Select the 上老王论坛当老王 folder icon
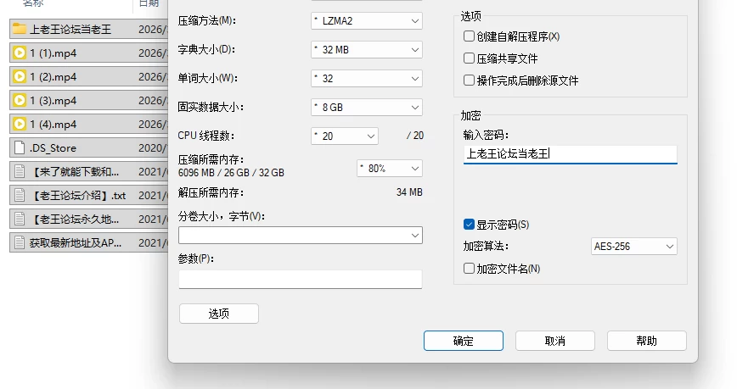The image size is (737, 389). coord(20,29)
